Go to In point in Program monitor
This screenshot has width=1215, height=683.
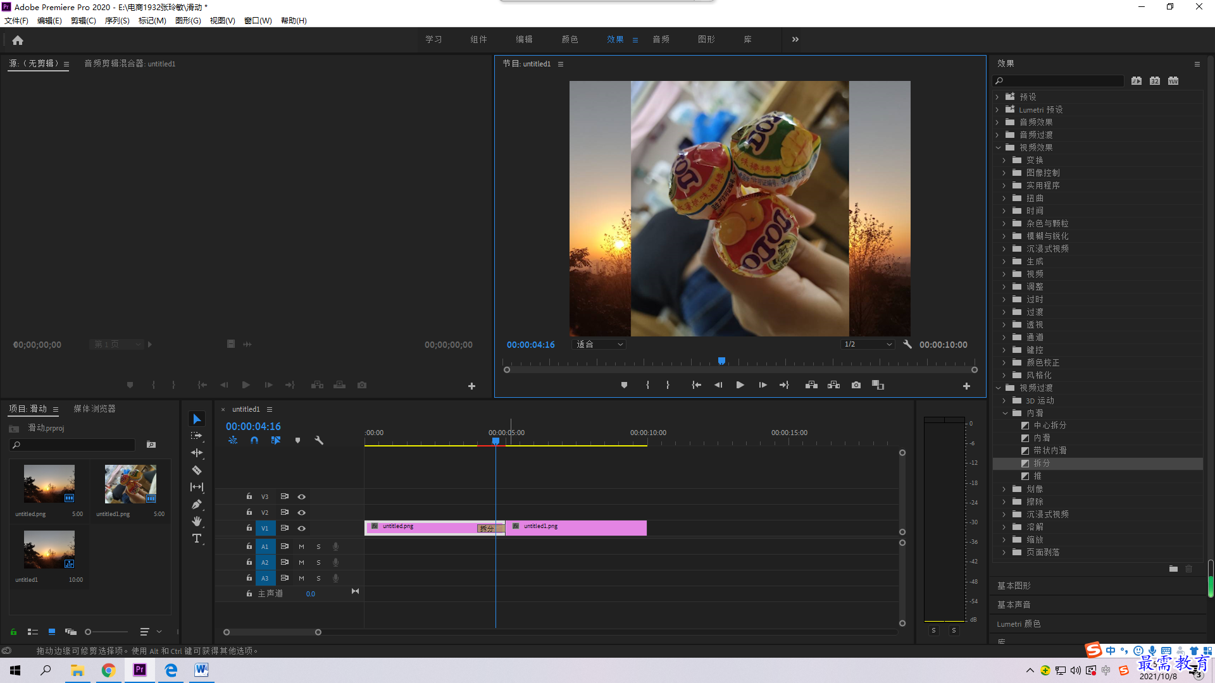tap(696, 385)
